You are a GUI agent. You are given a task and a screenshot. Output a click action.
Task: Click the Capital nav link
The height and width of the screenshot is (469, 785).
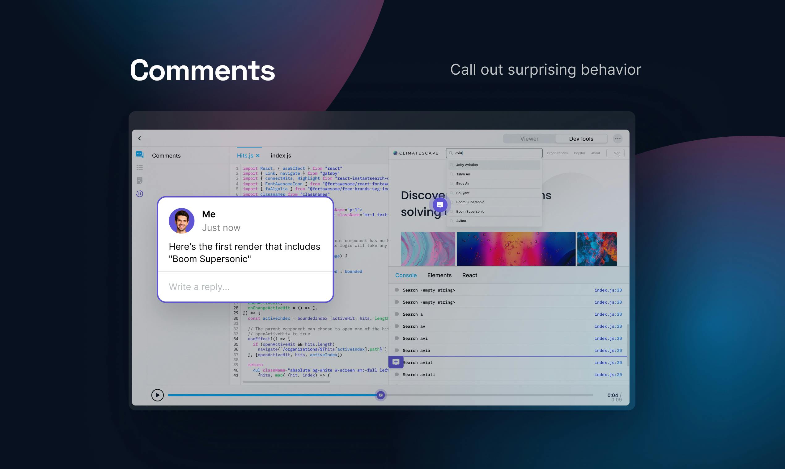(x=579, y=153)
